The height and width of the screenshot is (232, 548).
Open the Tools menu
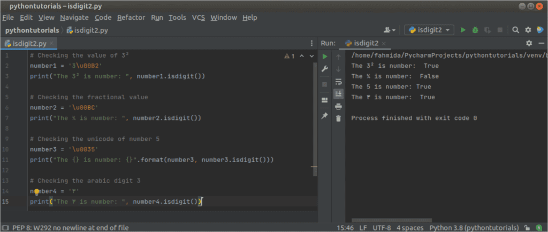[x=178, y=18]
